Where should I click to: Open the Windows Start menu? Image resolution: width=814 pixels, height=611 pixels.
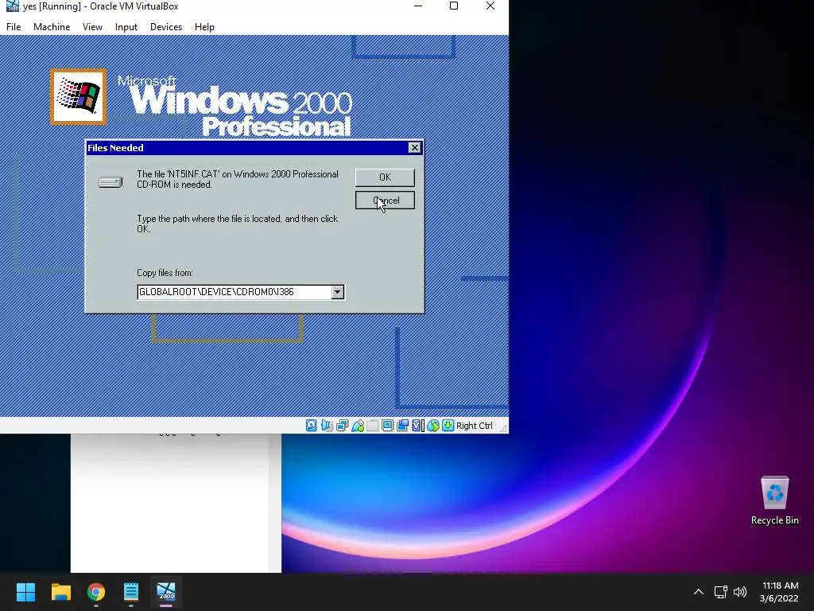(x=25, y=592)
